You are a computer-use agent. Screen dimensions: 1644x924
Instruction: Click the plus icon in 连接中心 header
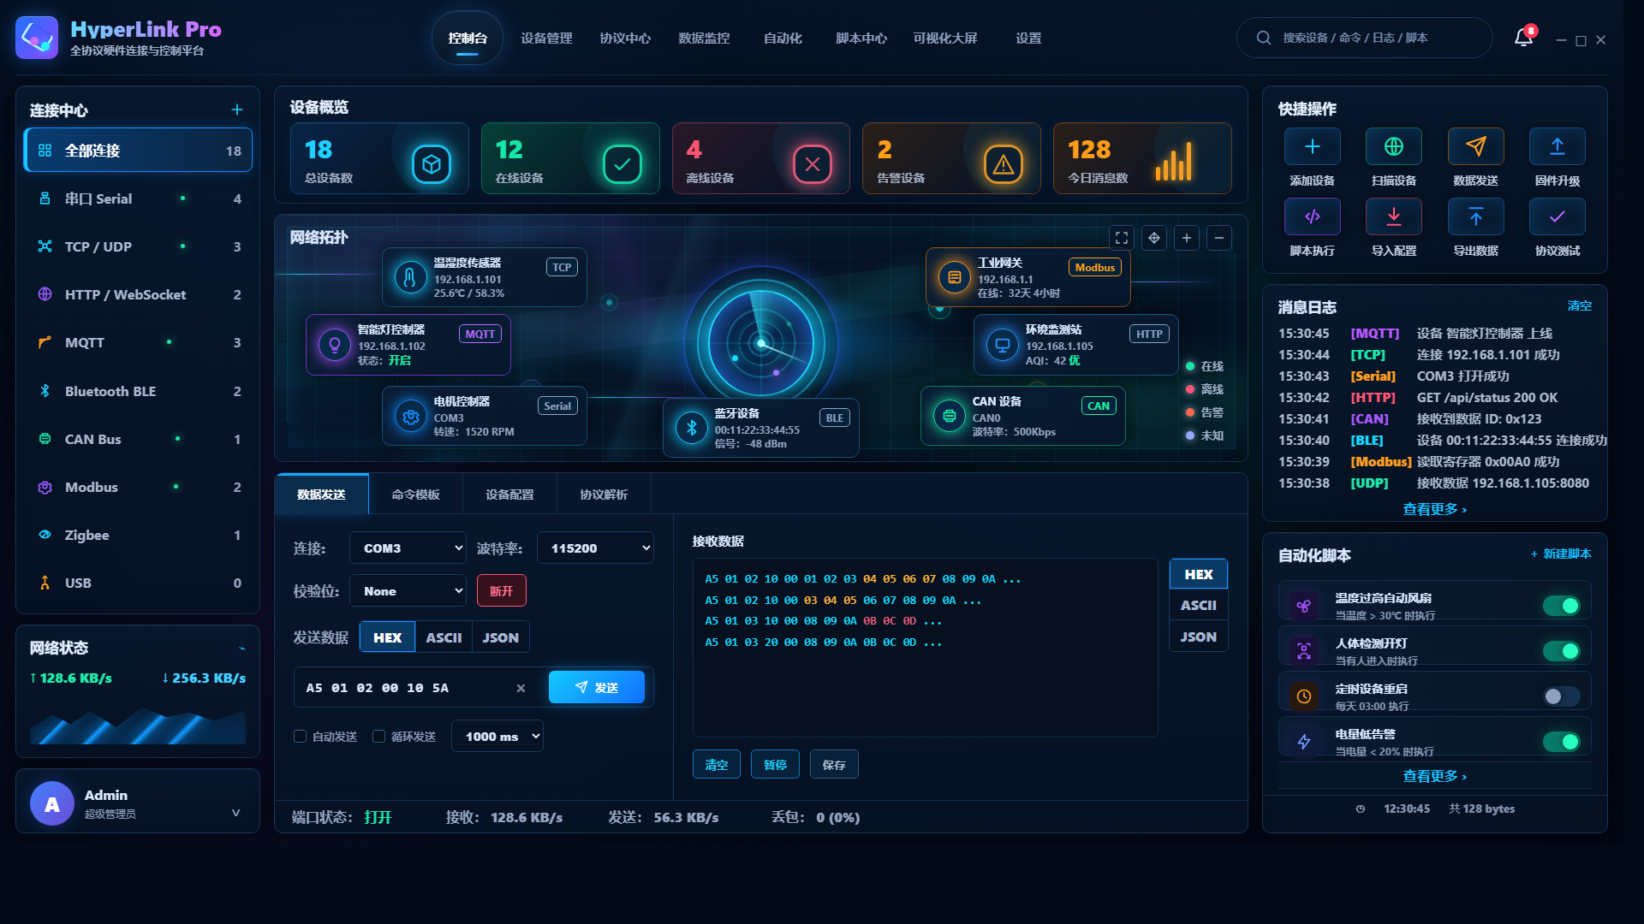click(x=237, y=110)
